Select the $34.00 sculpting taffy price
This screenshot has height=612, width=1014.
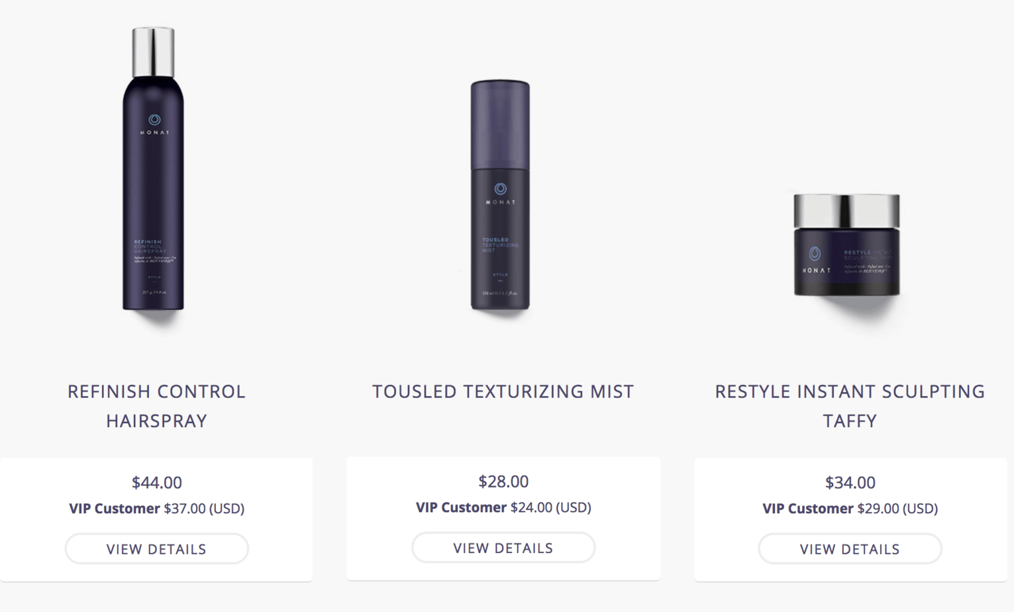tap(850, 482)
